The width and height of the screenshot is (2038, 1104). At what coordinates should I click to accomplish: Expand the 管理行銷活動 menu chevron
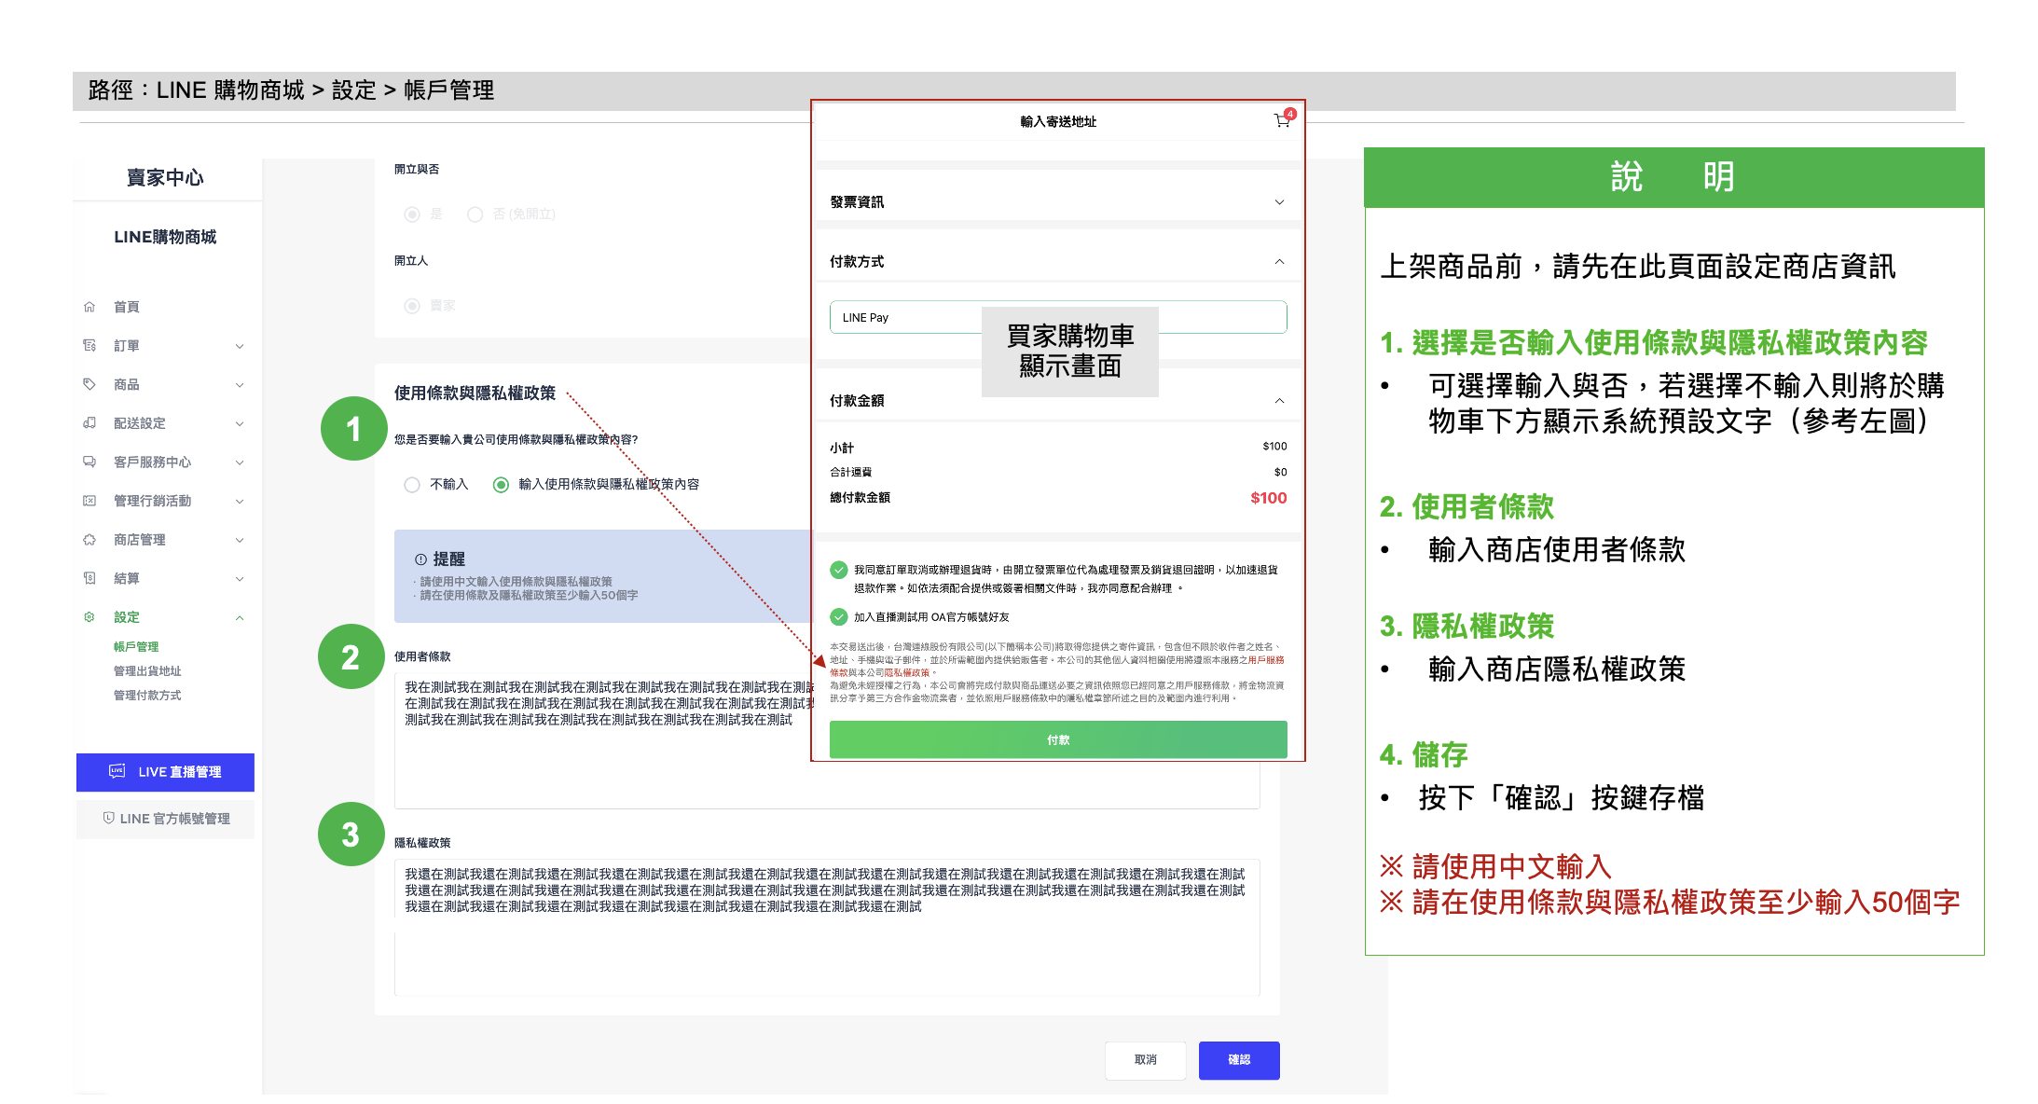coord(240,501)
